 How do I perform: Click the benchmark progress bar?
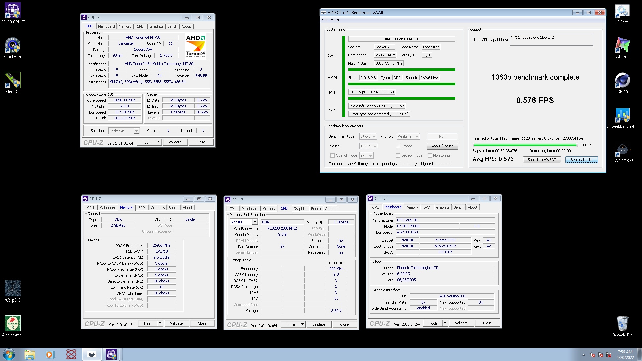click(x=525, y=145)
